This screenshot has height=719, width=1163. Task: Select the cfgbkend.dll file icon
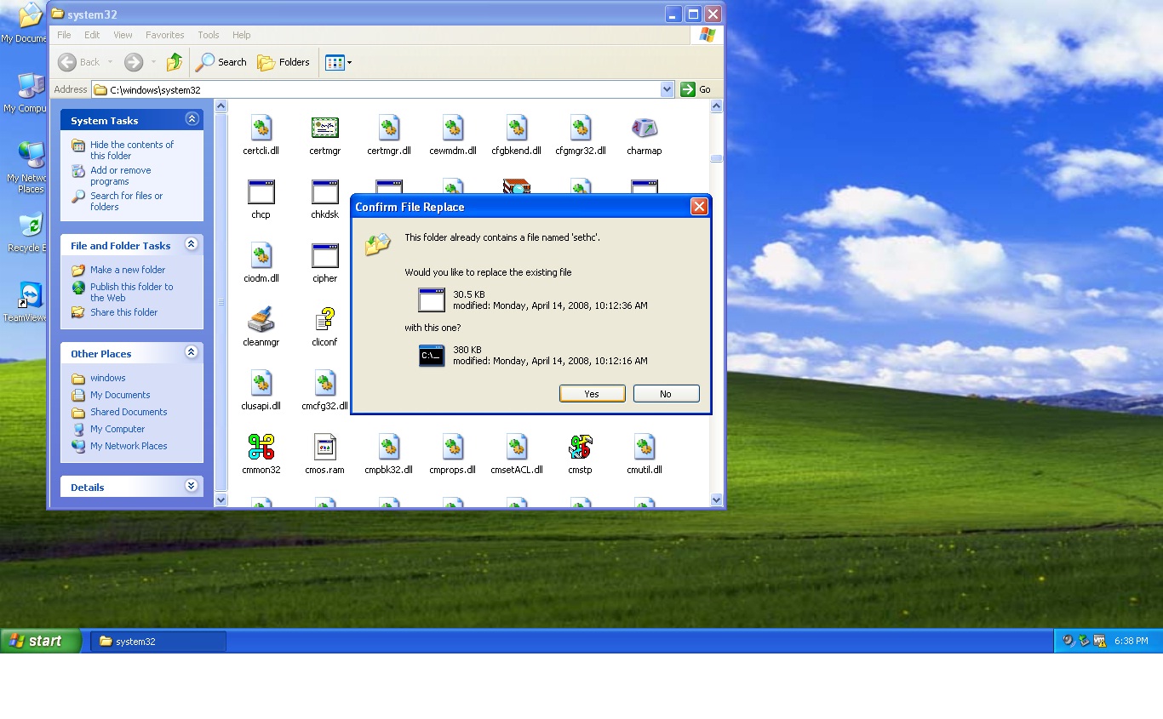point(516,128)
